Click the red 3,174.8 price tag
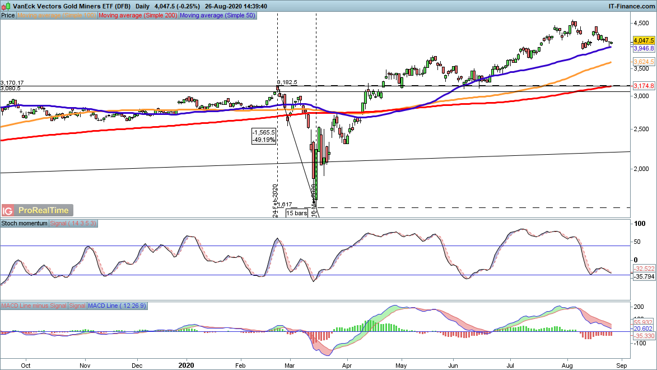The width and height of the screenshot is (657, 370). pos(644,86)
